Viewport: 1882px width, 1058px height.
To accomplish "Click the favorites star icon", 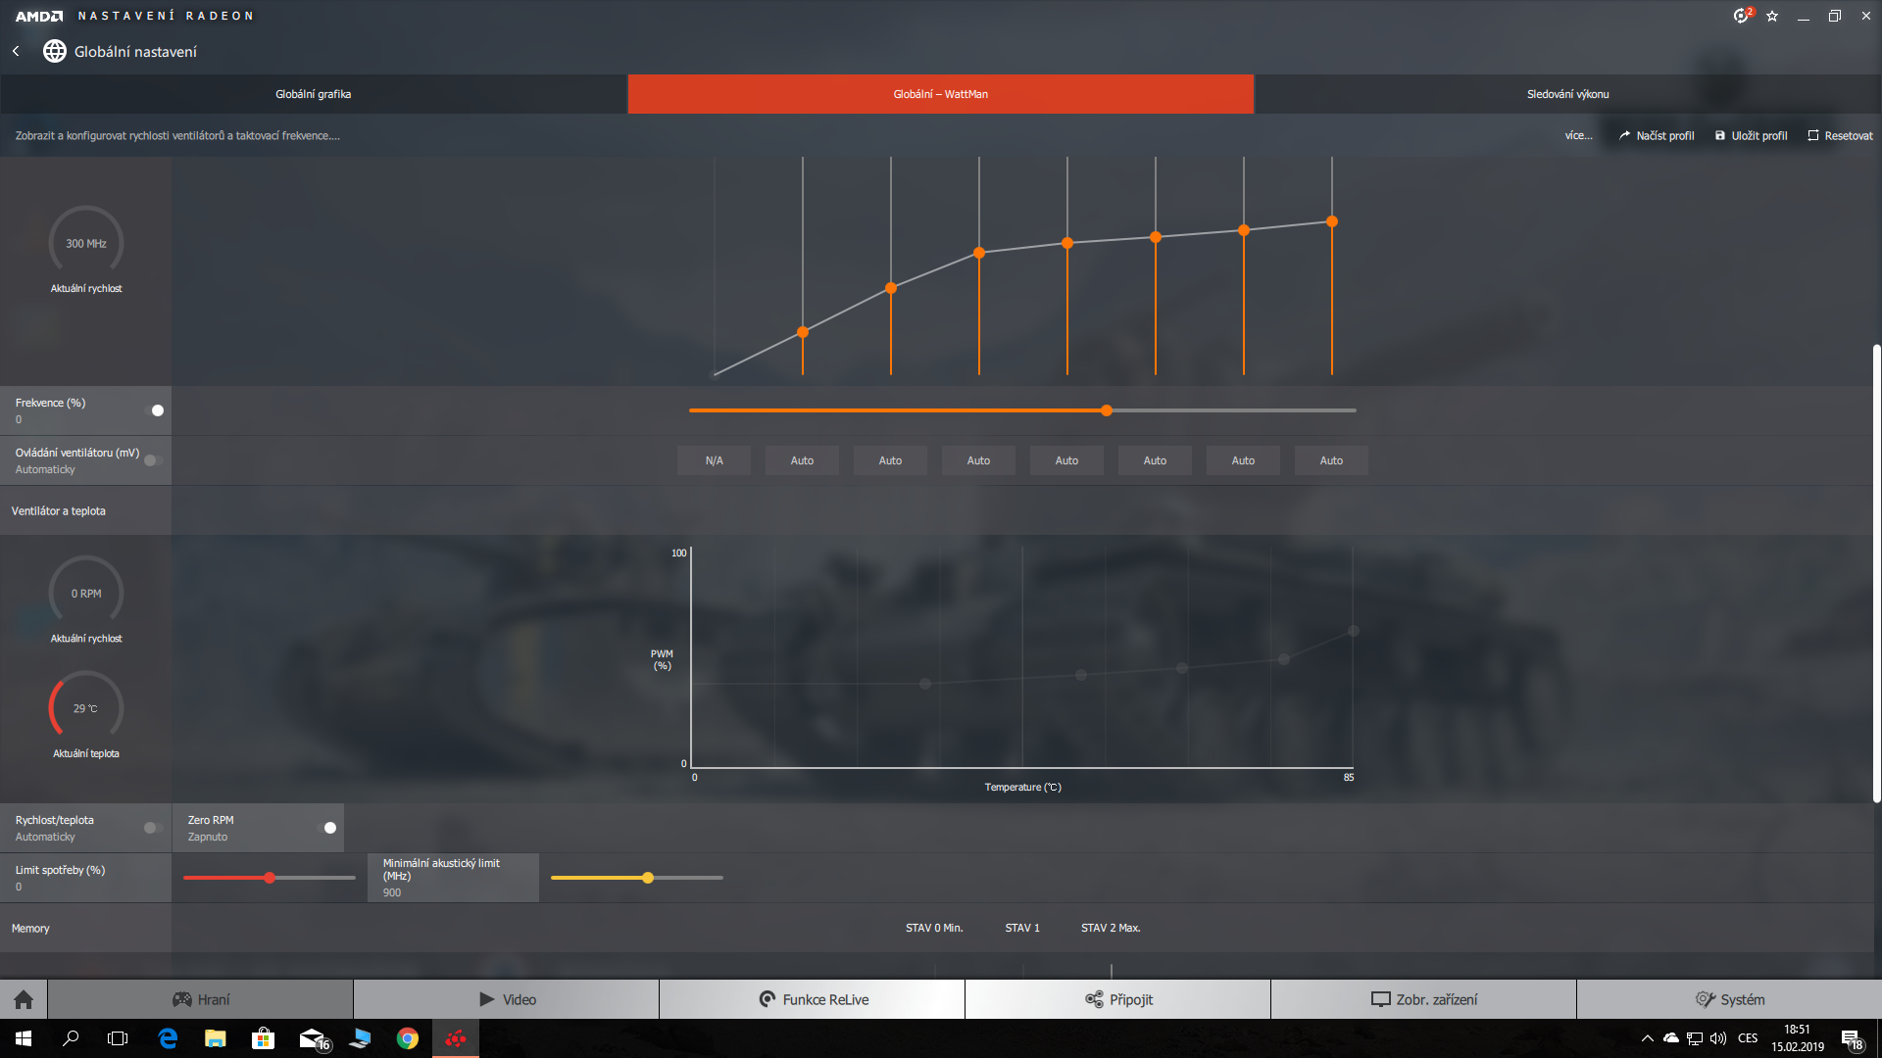I will click(1772, 16).
